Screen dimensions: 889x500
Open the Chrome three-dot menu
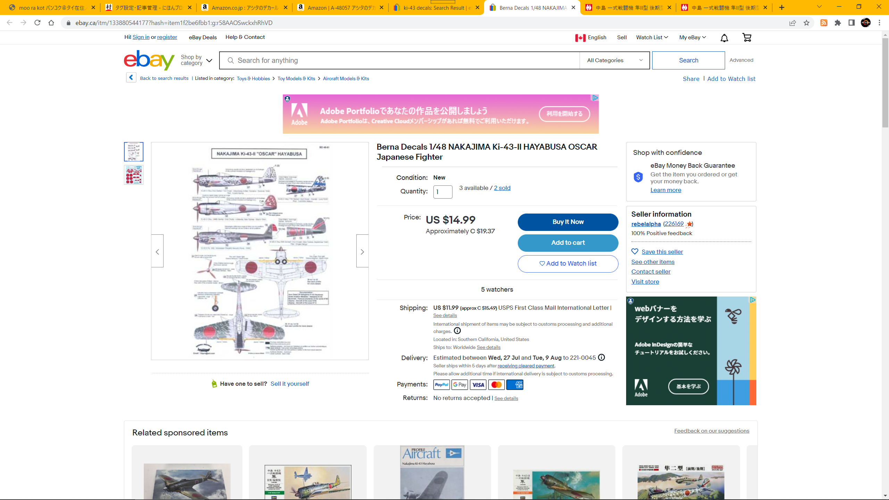click(879, 23)
